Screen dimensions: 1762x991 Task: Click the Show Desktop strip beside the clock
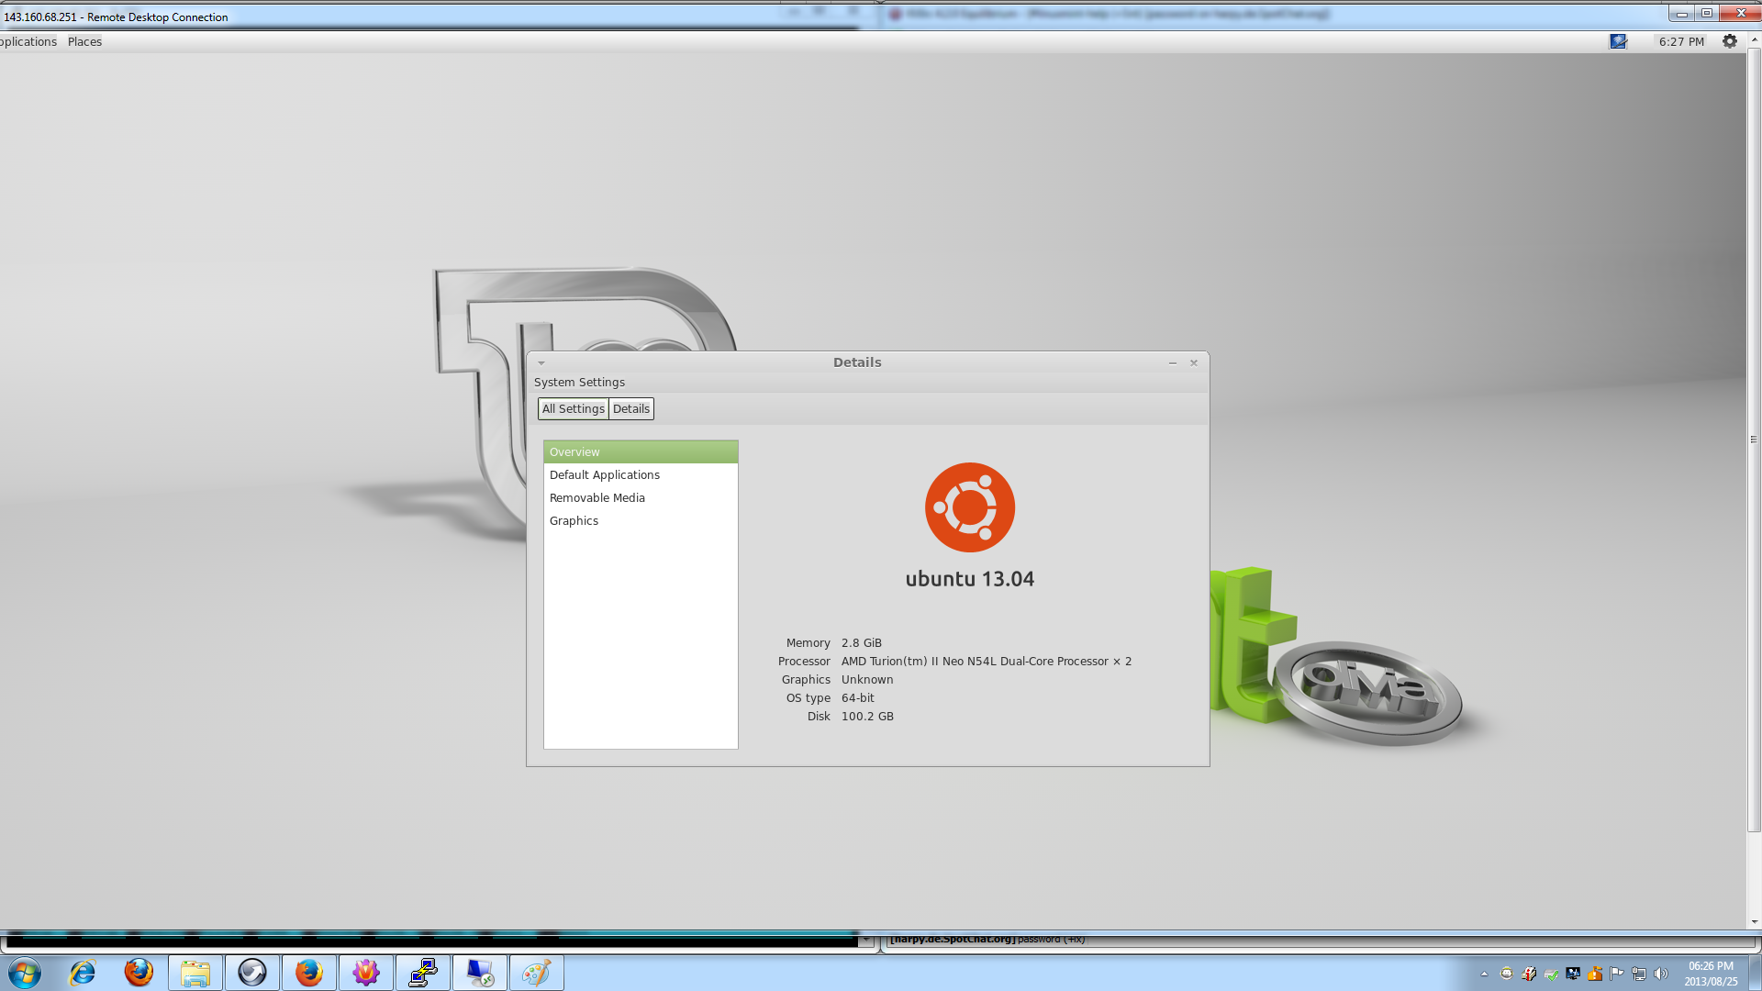[1755, 973]
